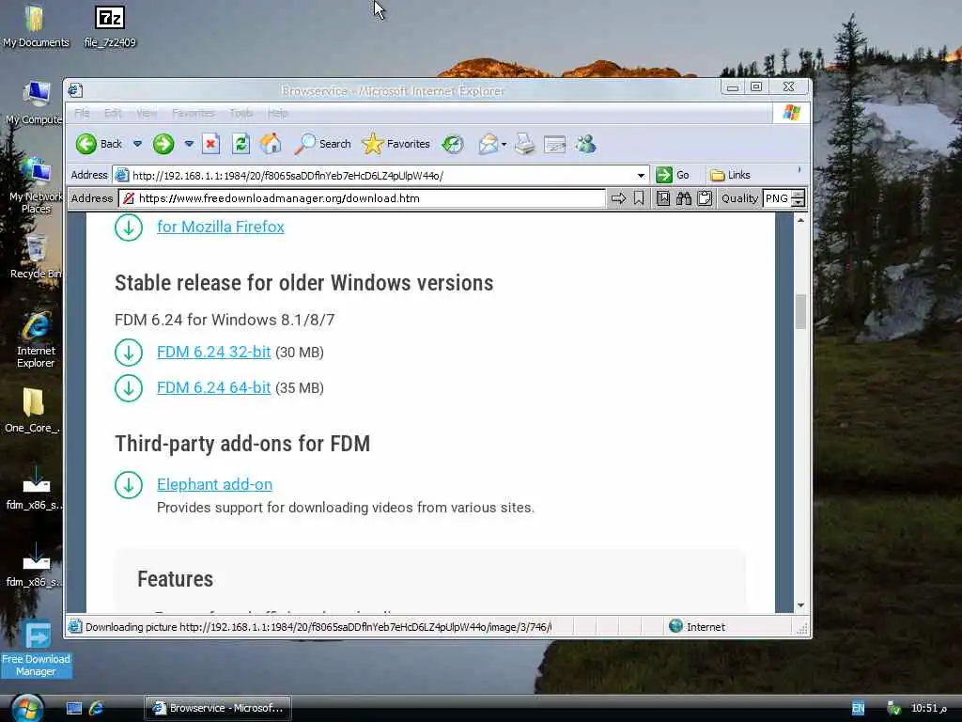The height and width of the screenshot is (722, 962).
Task: Open the Favorites menu
Action: pyautogui.click(x=194, y=113)
